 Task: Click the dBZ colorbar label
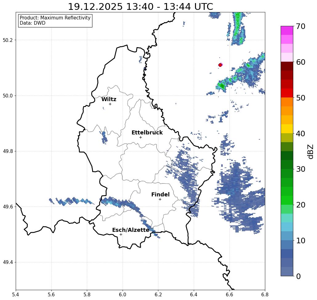click(x=310, y=151)
